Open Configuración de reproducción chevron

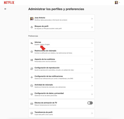pos(92,69)
